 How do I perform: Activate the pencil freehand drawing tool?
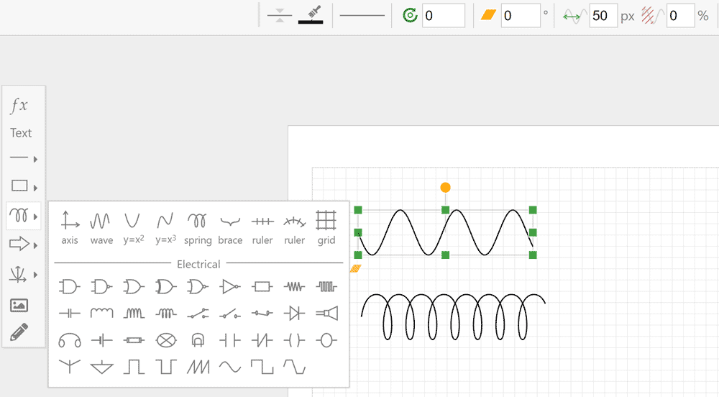pos(19,332)
